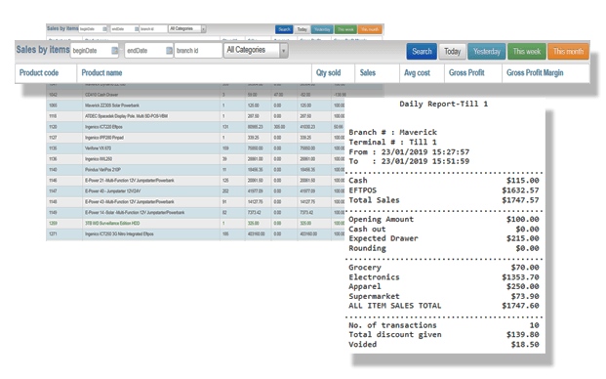The image size is (606, 379).
Task: Focus branch id field in enlarged header
Action: pyautogui.click(x=198, y=51)
